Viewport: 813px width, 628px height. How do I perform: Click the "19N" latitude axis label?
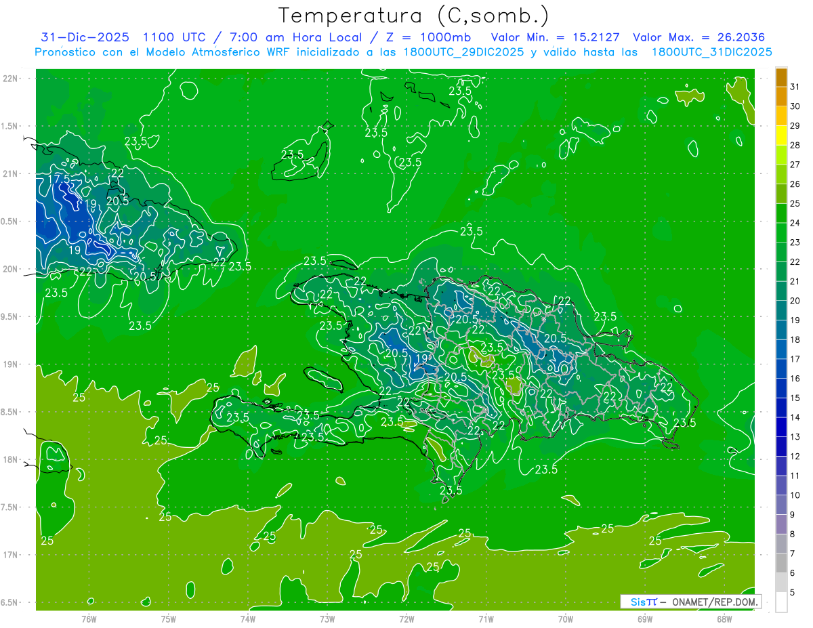pyautogui.click(x=12, y=364)
